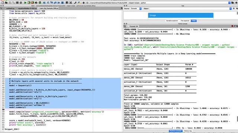This screenshot has height=133, width=238.
Task: Click the Object input field
Action: [x=189, y=8]
